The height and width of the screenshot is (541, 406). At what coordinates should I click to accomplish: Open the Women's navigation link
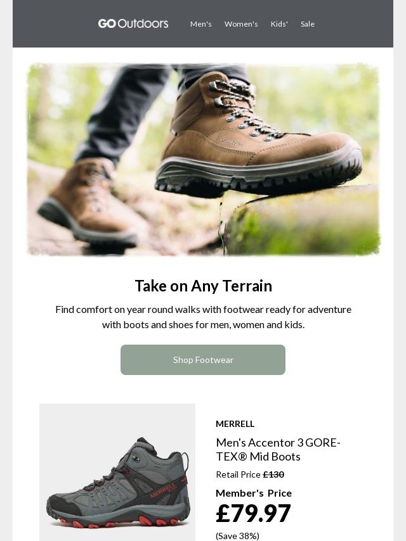click(241, 24)
